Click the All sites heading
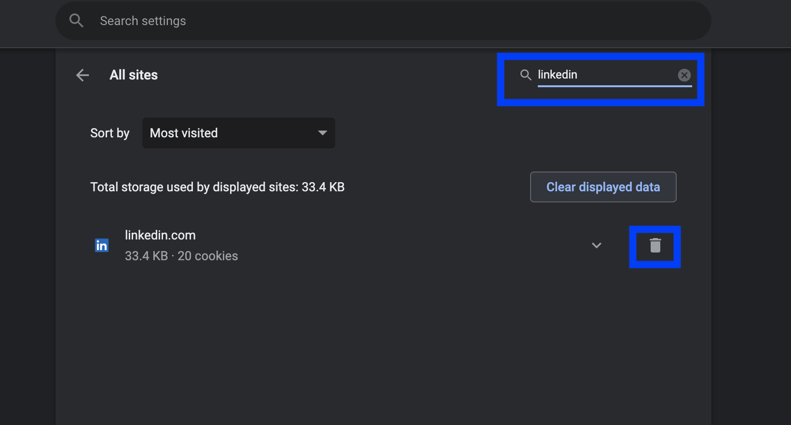 pos(134,75)
